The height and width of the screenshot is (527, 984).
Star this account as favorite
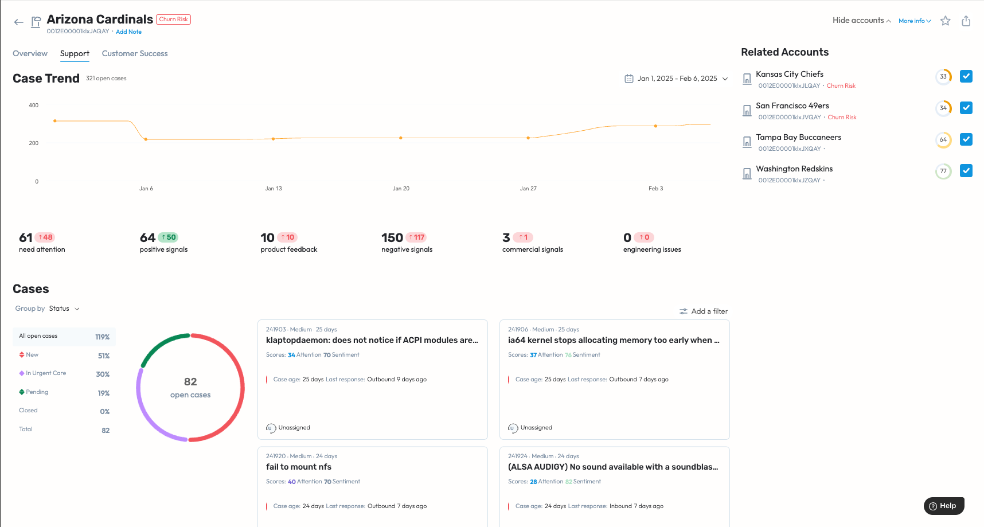(x=946, y=21)
